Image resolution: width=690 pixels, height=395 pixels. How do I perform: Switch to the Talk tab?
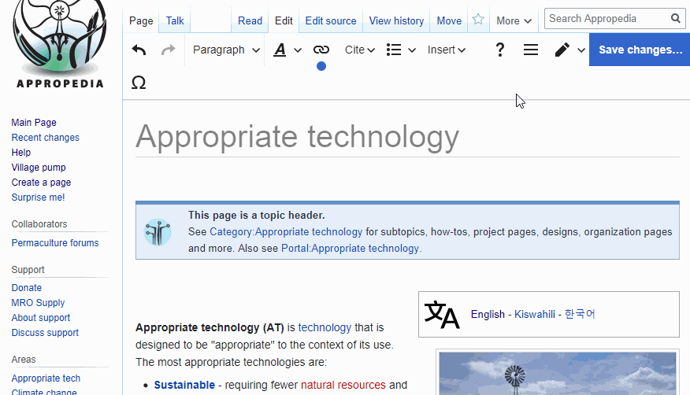click(175, 21)
